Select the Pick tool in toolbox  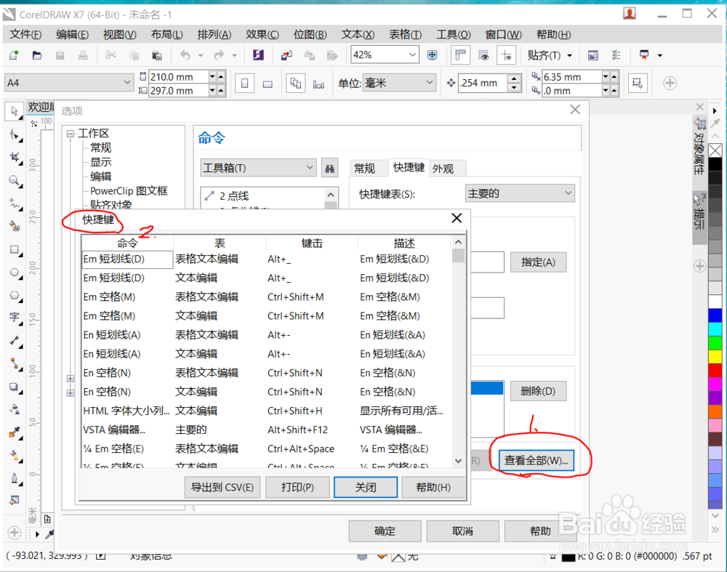pos(15,111)
